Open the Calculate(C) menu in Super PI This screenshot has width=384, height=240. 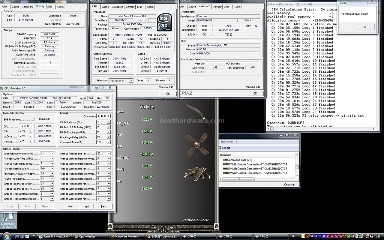(275, 4)
